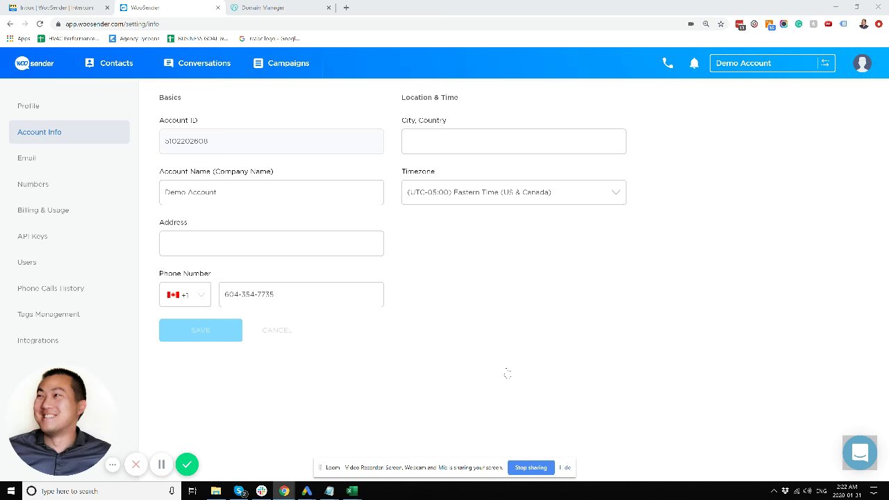
Task: Click the City, Country input field
Action: point(513,141)
